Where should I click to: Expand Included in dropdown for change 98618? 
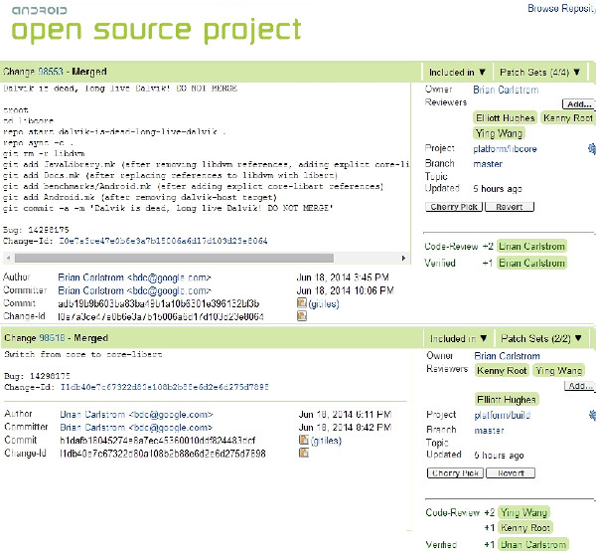[458, 338]
